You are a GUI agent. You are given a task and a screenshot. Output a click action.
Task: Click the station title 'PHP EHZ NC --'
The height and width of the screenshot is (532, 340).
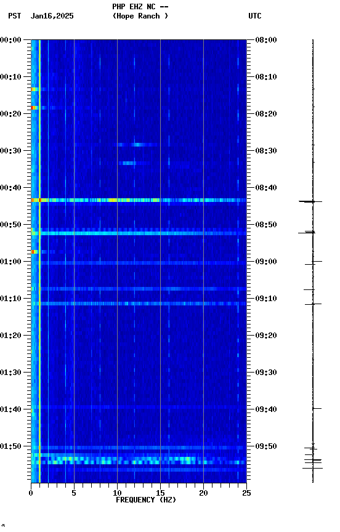click(x=140, y=7)
